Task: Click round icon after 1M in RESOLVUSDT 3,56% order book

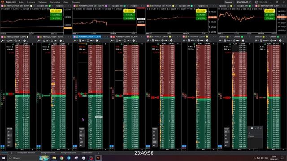Action: point(61,41)
